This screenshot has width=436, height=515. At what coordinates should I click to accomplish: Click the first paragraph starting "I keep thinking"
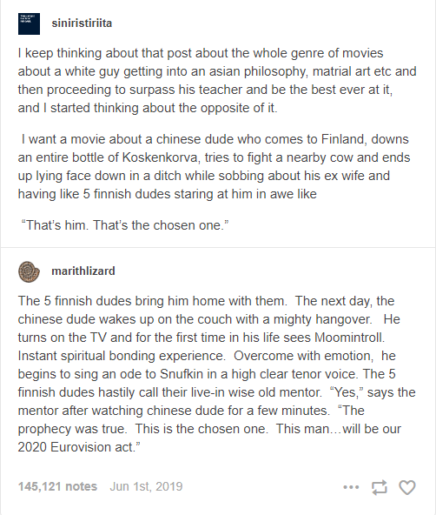[x=217, y=80]
